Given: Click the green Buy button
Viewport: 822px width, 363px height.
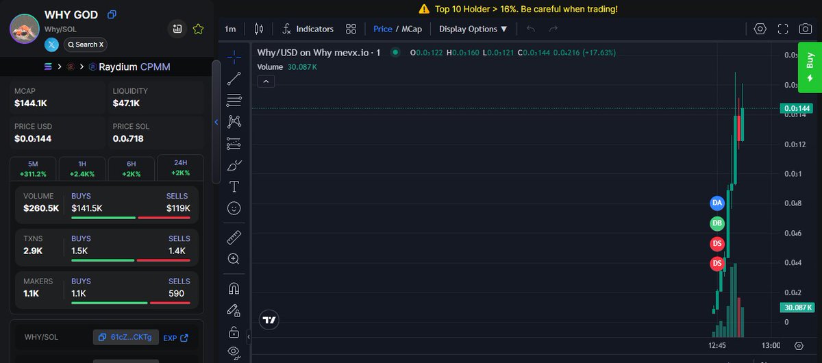Looking at the screenshot, I should 810,67.
